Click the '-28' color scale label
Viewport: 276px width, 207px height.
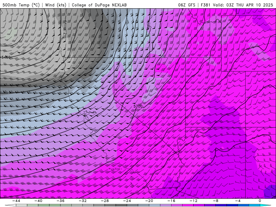coord(105,201)
